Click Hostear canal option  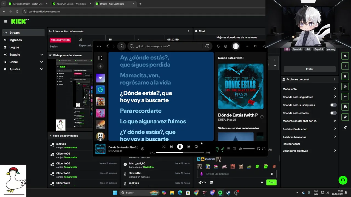coord(291,144)
